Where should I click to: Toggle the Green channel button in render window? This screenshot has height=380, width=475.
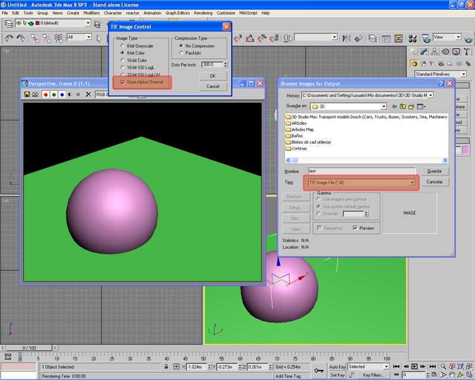pos(54,94)
